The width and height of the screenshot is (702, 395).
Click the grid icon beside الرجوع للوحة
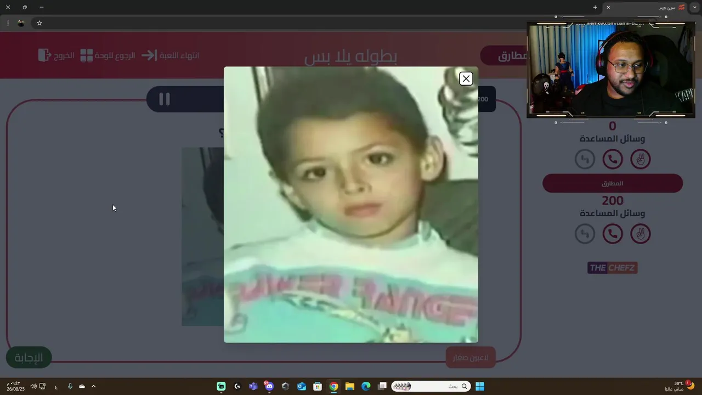(x=87, y=55)
